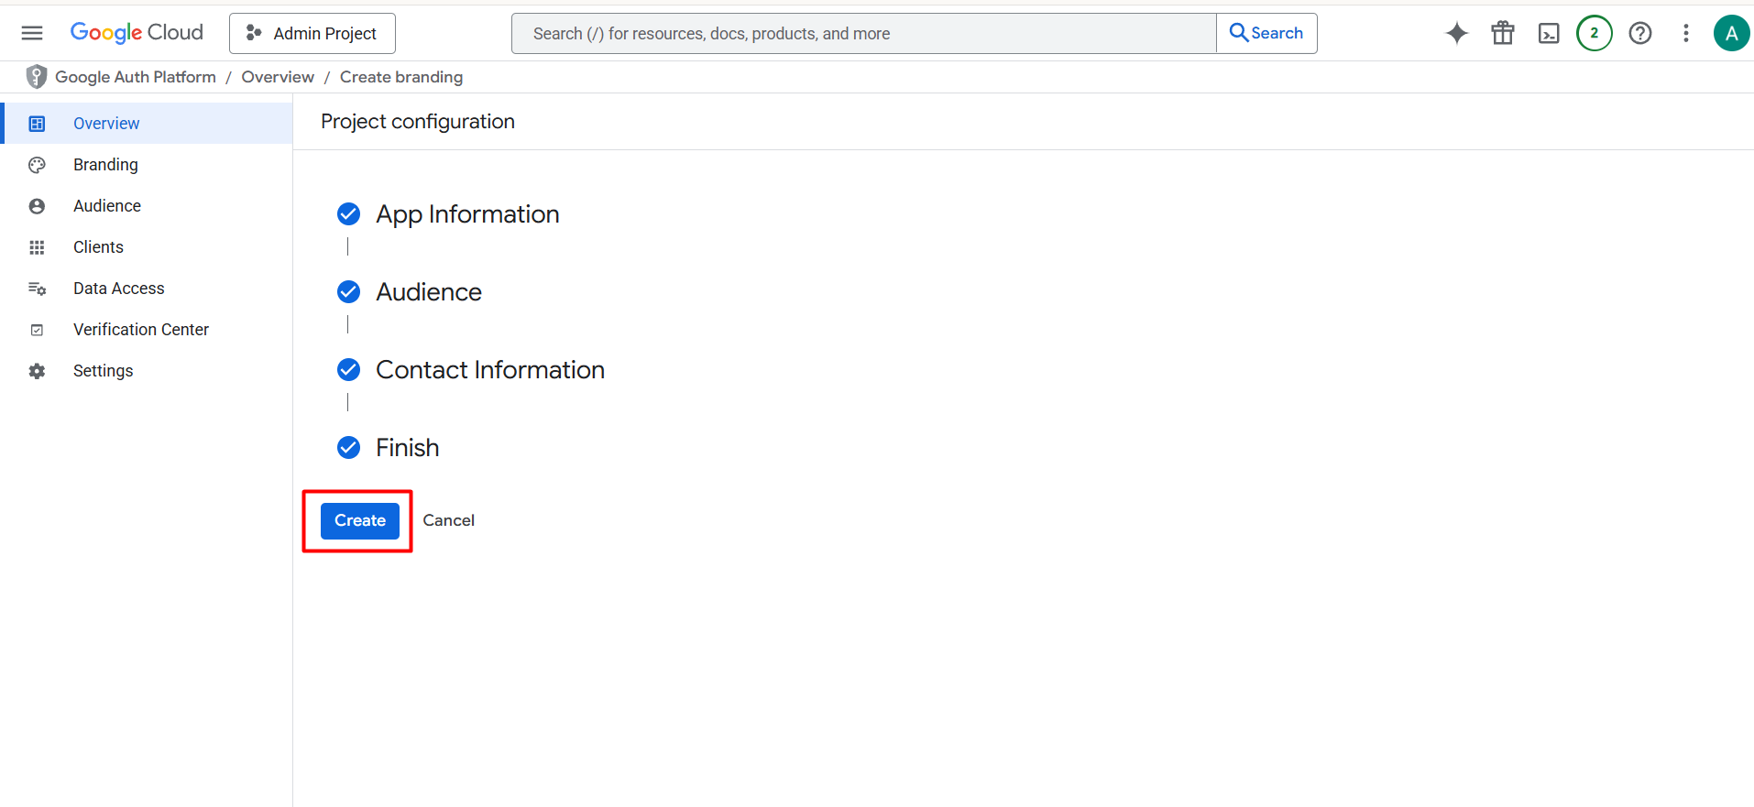Screen dimensions: 1754x807
Task: Click the Branding palette icon
Action: pos(37,165)
